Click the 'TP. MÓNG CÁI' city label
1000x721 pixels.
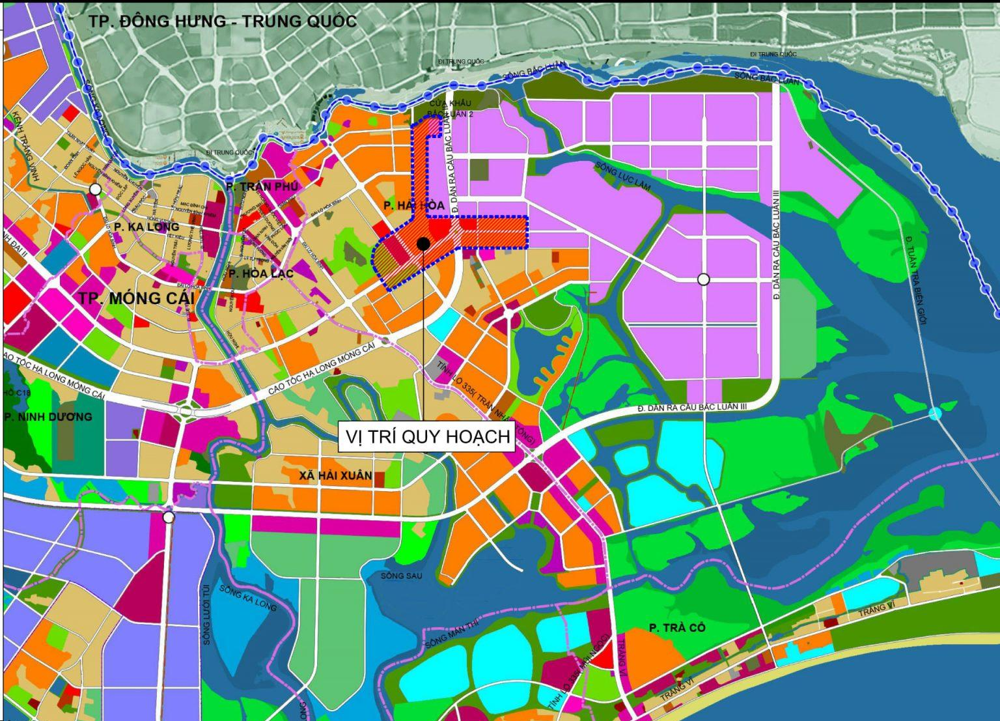(137, 298)
